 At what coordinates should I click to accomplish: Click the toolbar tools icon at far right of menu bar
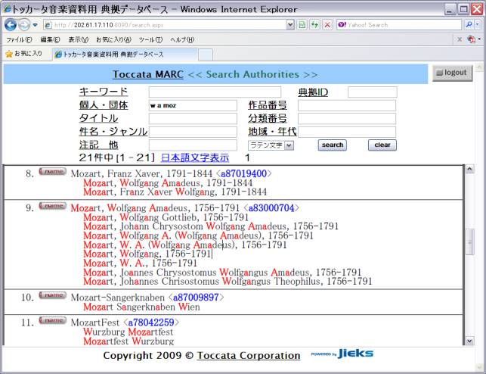pyautogui.click(x=472, y=39)
